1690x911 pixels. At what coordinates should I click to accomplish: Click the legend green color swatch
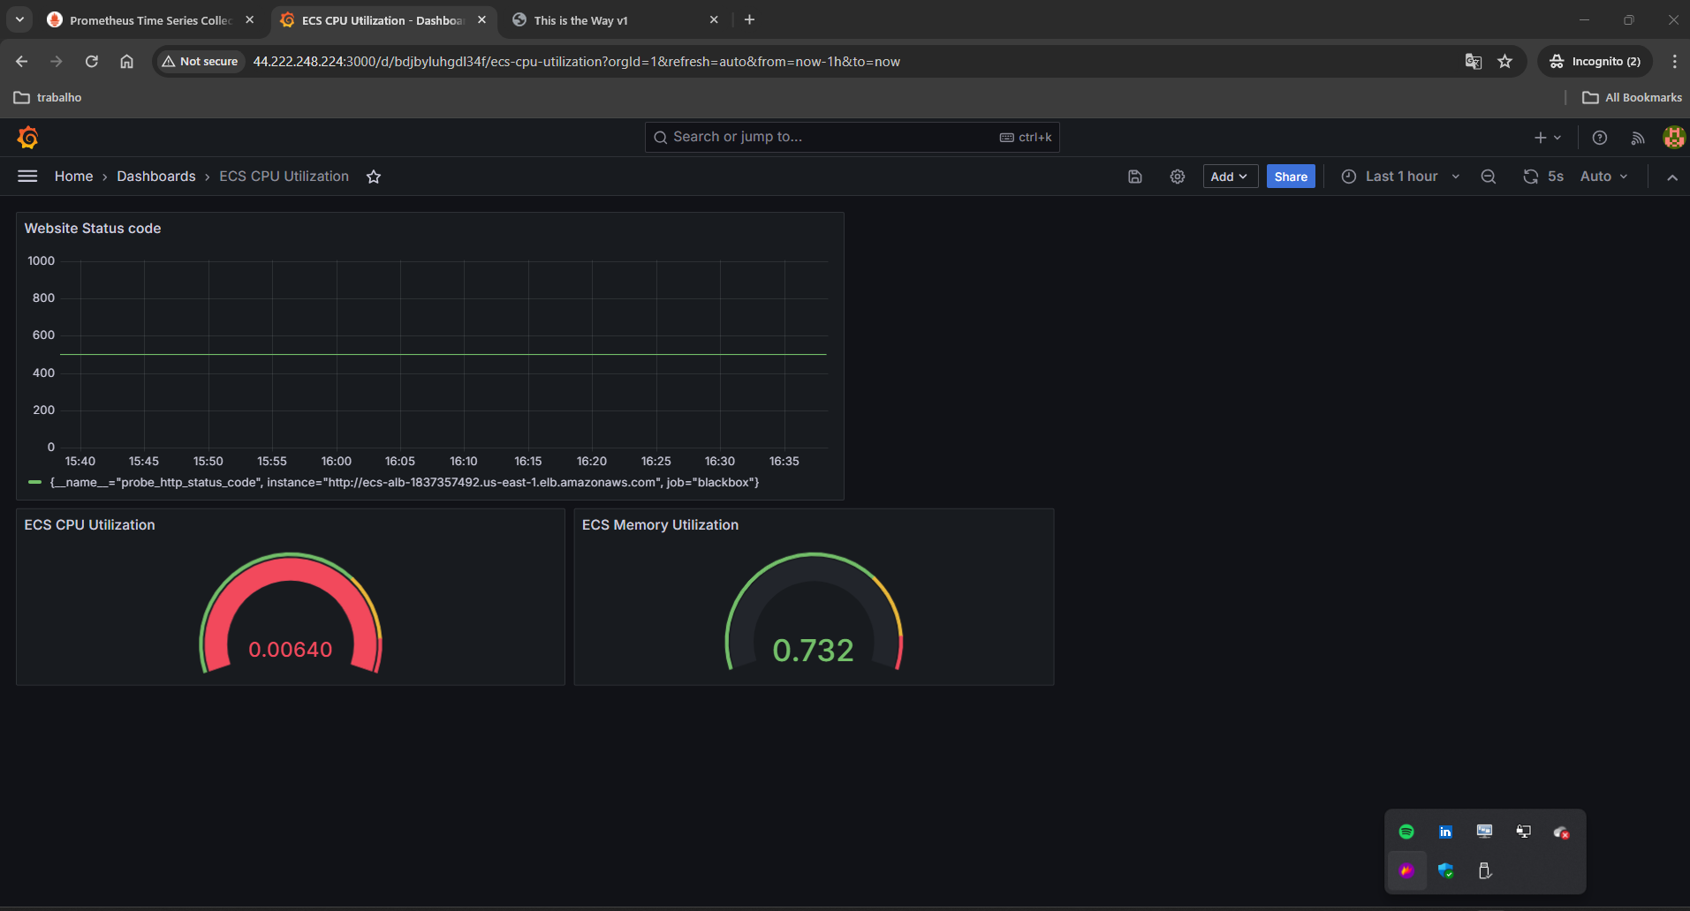[x=35, y=482]
